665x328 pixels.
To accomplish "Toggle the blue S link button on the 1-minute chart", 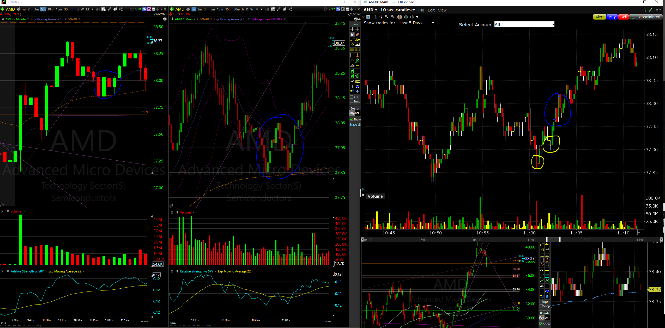I will click(338, 9).
